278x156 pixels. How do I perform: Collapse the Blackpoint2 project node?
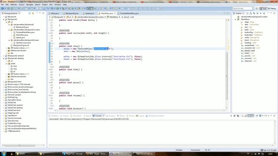[x=3, y=19]
